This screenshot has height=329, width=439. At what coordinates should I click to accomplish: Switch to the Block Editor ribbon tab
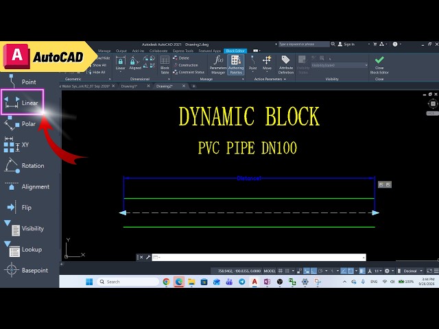235,51
